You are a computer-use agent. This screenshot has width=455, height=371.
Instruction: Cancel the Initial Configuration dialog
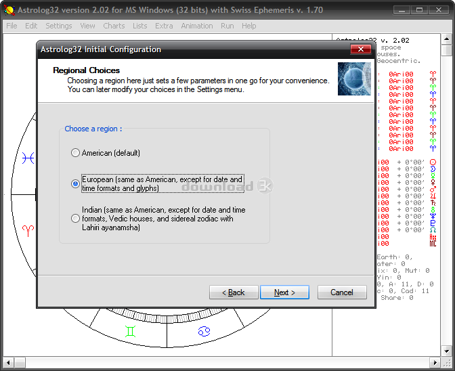pyautogui.click(x=342, y=292)
